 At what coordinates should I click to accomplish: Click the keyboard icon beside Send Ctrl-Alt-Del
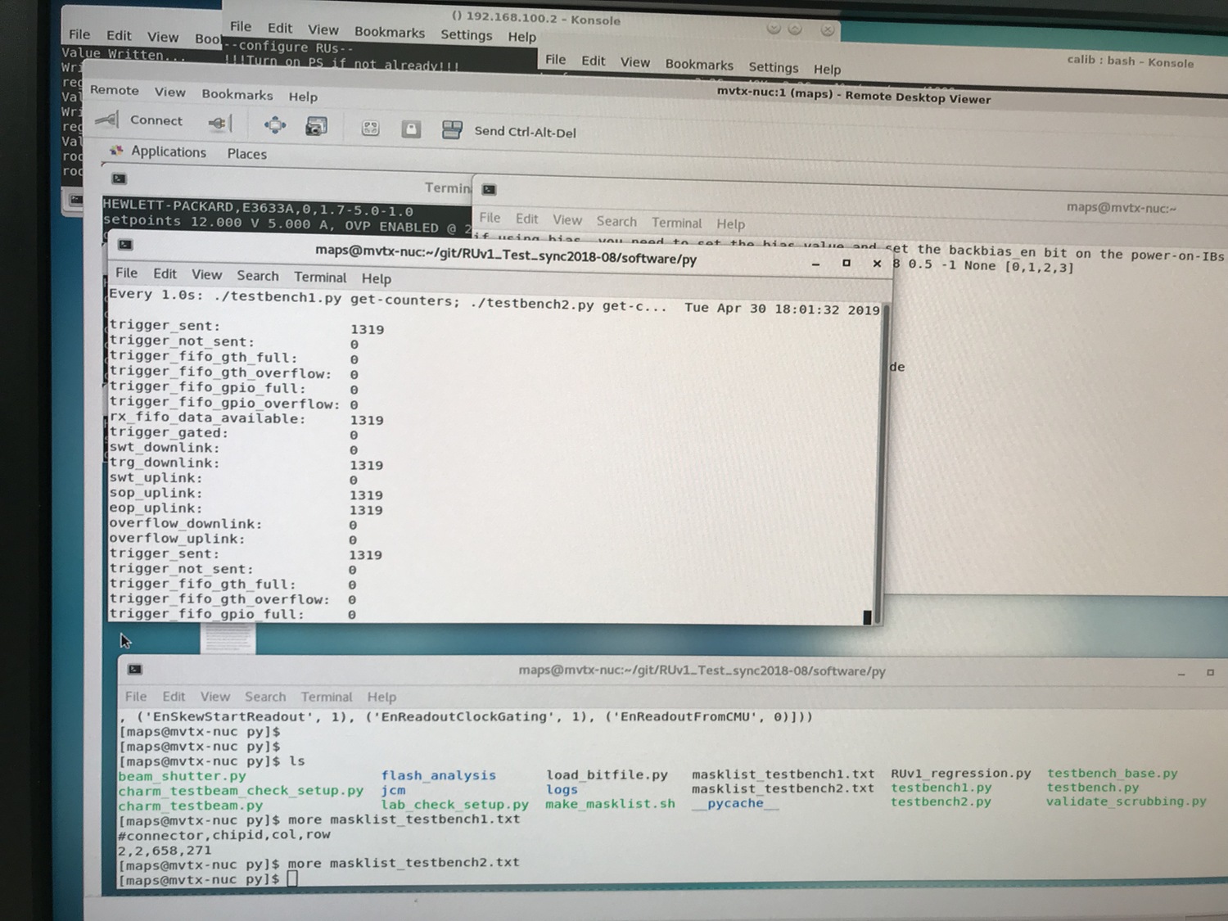(x=452, y=130)
